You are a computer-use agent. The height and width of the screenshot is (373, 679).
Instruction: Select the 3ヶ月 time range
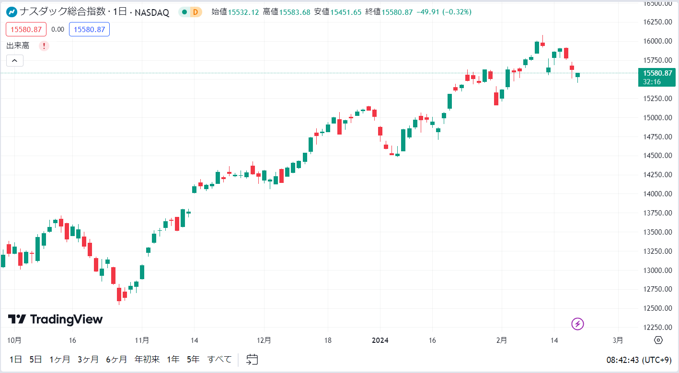coord(88,359)
